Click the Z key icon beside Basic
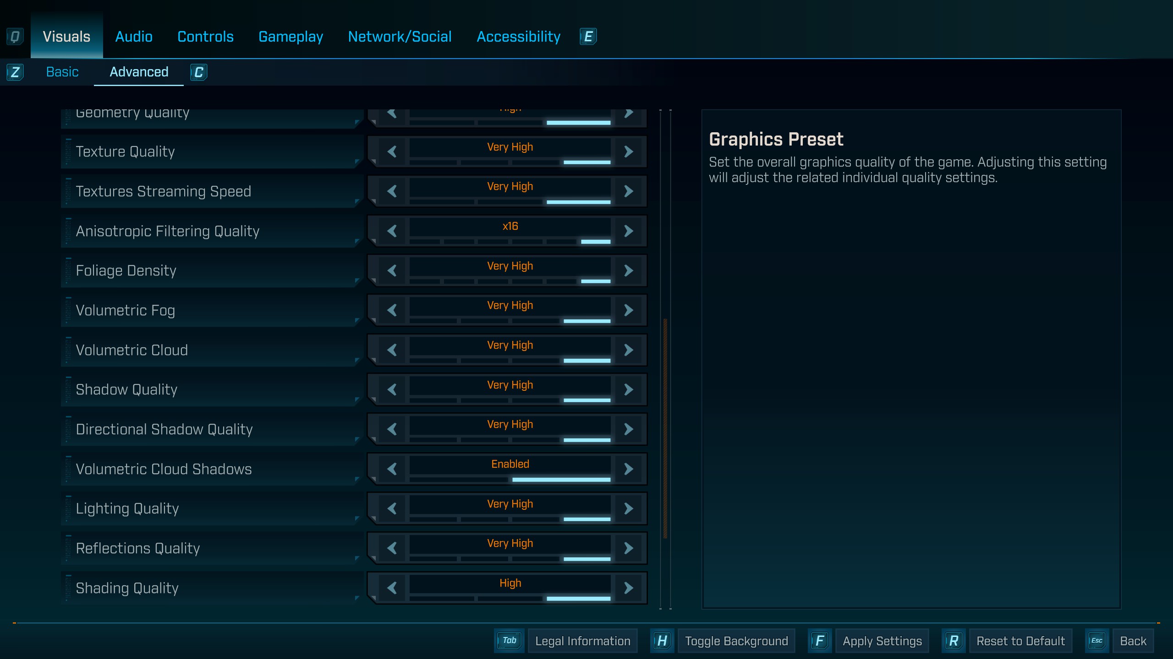1173x659 pixels. point(15,72)
